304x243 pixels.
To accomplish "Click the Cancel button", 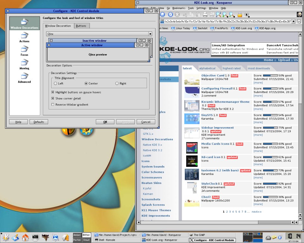I will (x=146, y=122).
